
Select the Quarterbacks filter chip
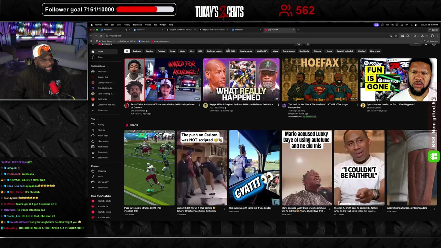[x=246, y=51]
